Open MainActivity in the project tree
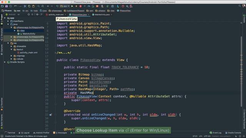 click(29, 34)
